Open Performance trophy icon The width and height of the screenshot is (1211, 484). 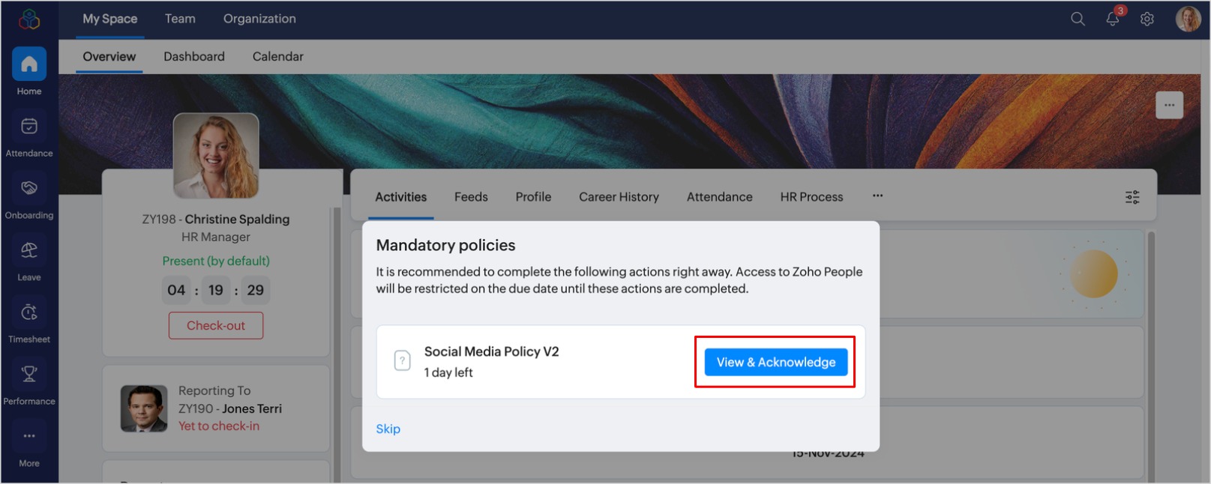click(x=29, y=375)
